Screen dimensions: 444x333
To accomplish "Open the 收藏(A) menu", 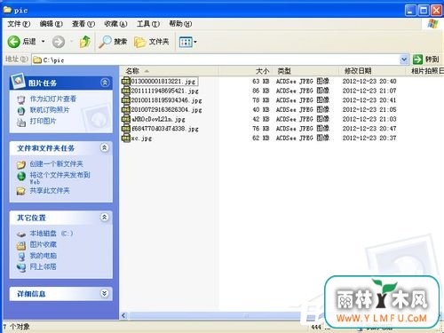I will pos(115,24).
